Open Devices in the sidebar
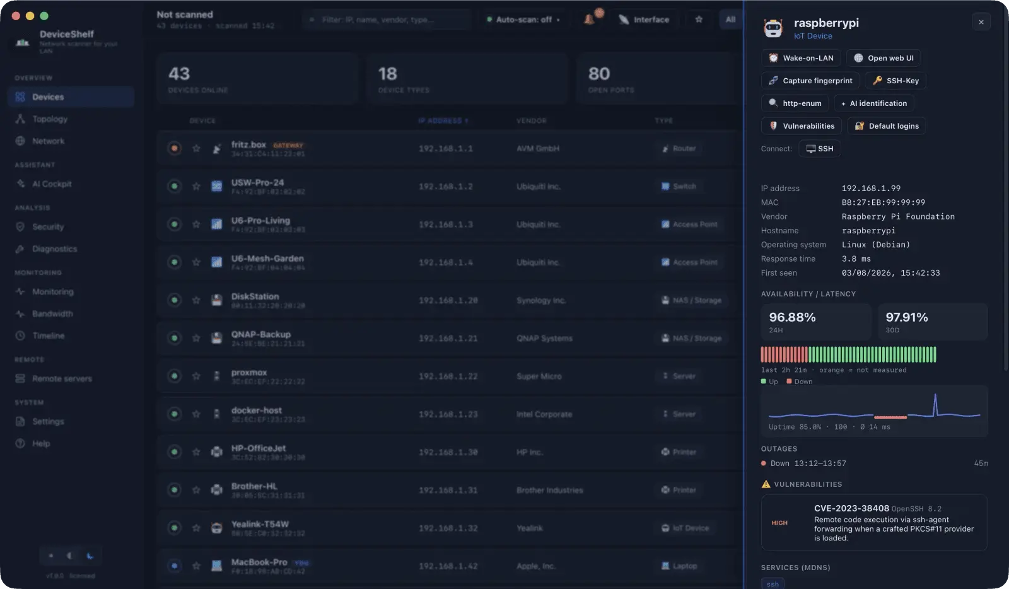Image resolution: width=1009 pixels, height=589 pixels. click(71, 97)
